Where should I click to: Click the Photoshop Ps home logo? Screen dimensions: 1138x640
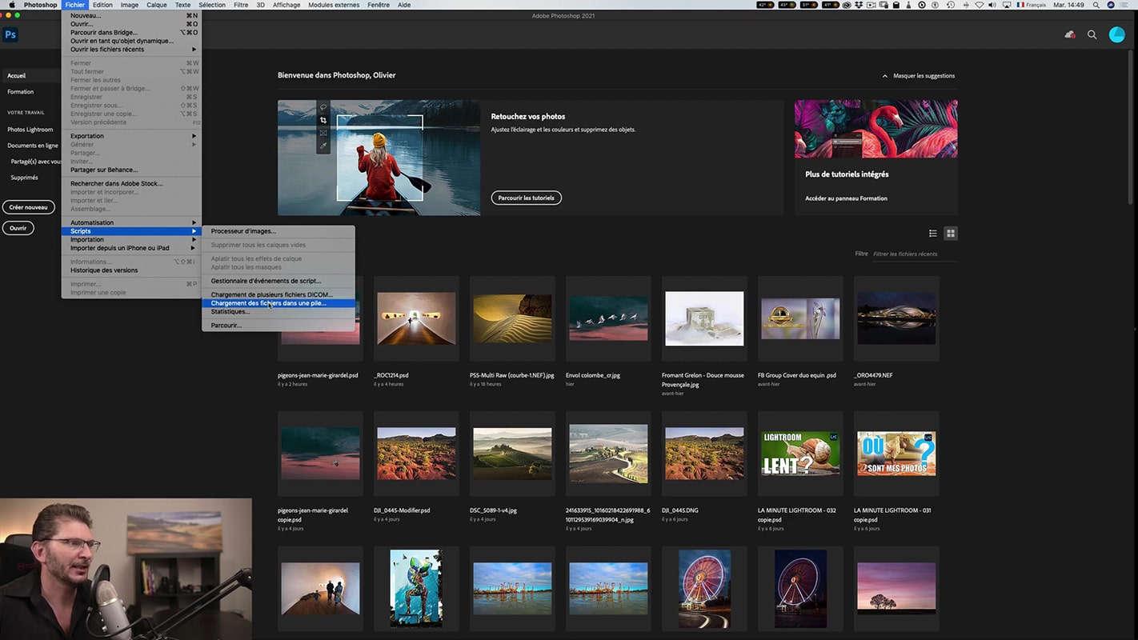(x=10, y=34)
